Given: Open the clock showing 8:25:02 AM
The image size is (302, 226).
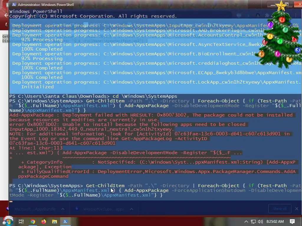Looking at the screenshot, I should click(275, 222).
